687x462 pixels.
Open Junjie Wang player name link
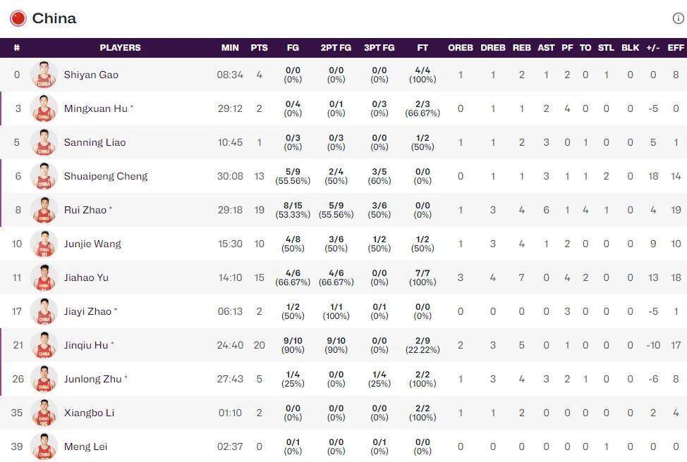(92, 244)
